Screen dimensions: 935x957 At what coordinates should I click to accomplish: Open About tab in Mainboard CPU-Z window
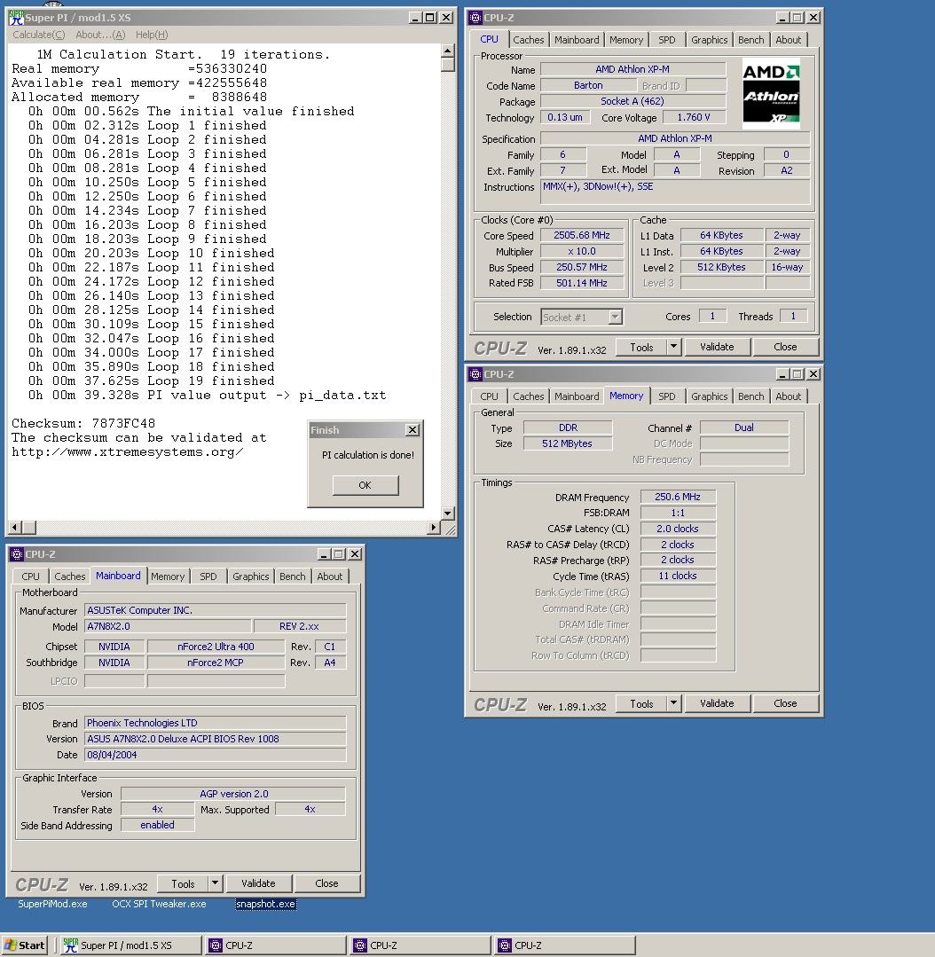click(330, 577)
